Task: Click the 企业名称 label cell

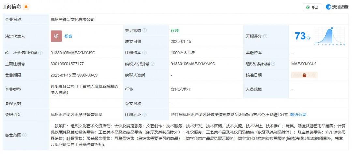Action: coord(25,20)
